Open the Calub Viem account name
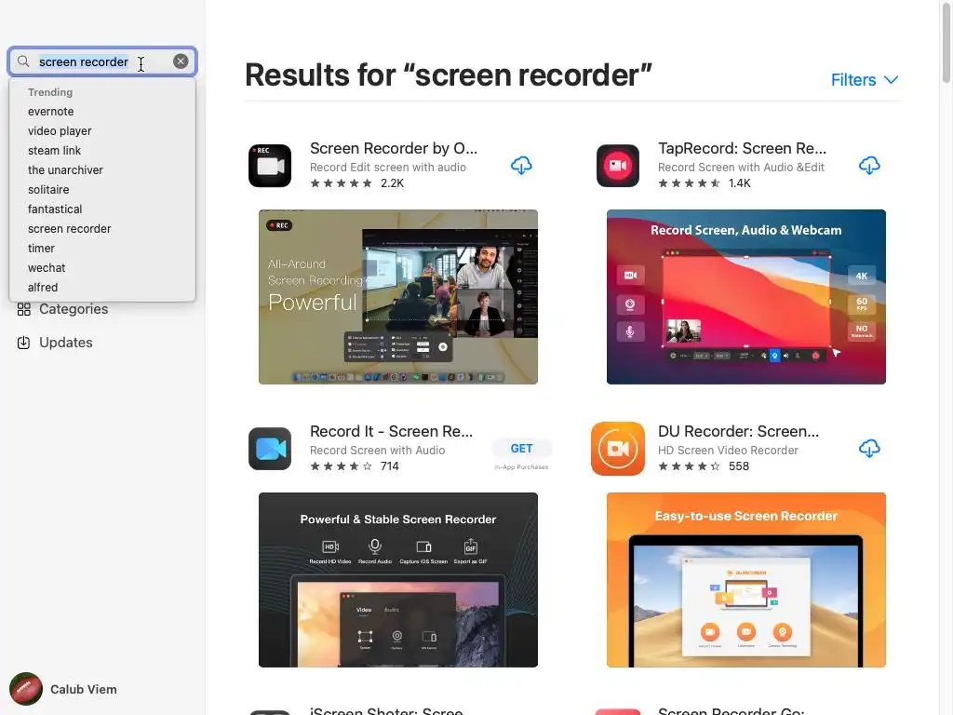 click(x=83, y=690)
